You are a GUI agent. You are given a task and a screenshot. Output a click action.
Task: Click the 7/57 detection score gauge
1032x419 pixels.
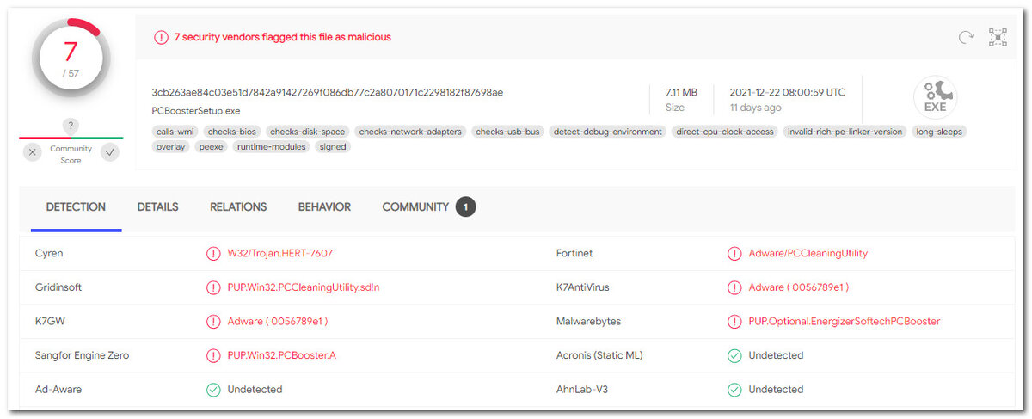(x=71, y=59)
